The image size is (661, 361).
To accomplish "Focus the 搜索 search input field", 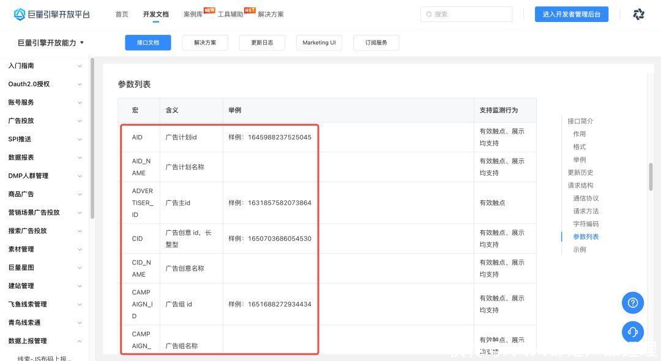I will (x=466, y=14).
